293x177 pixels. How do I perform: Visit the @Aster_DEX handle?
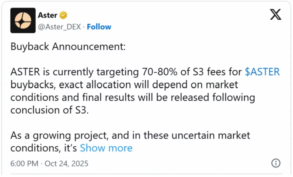(60, 27)
